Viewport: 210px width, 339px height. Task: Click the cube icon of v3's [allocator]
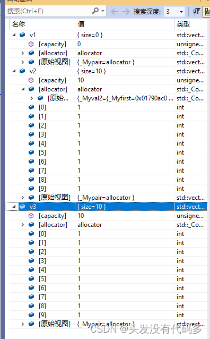click(x=31, y=225)
